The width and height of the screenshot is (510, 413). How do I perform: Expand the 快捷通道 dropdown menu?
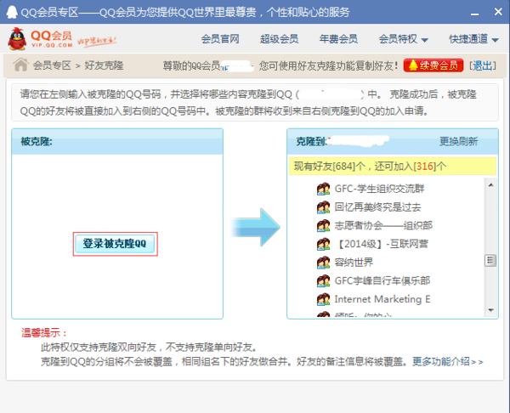[474, 39]
